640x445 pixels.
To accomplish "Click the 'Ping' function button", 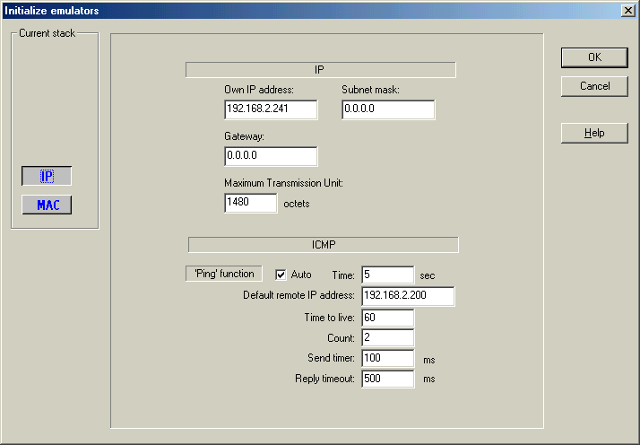I will tap(224, 274).
